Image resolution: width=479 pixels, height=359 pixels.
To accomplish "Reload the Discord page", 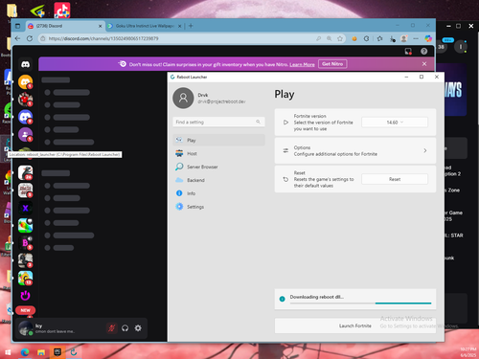I will coord(30,38).
